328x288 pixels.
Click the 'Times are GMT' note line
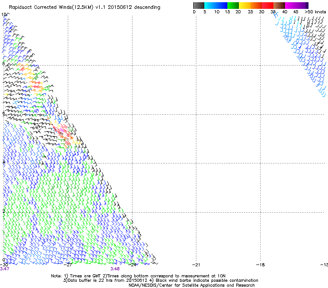click(x=138, y=276)
